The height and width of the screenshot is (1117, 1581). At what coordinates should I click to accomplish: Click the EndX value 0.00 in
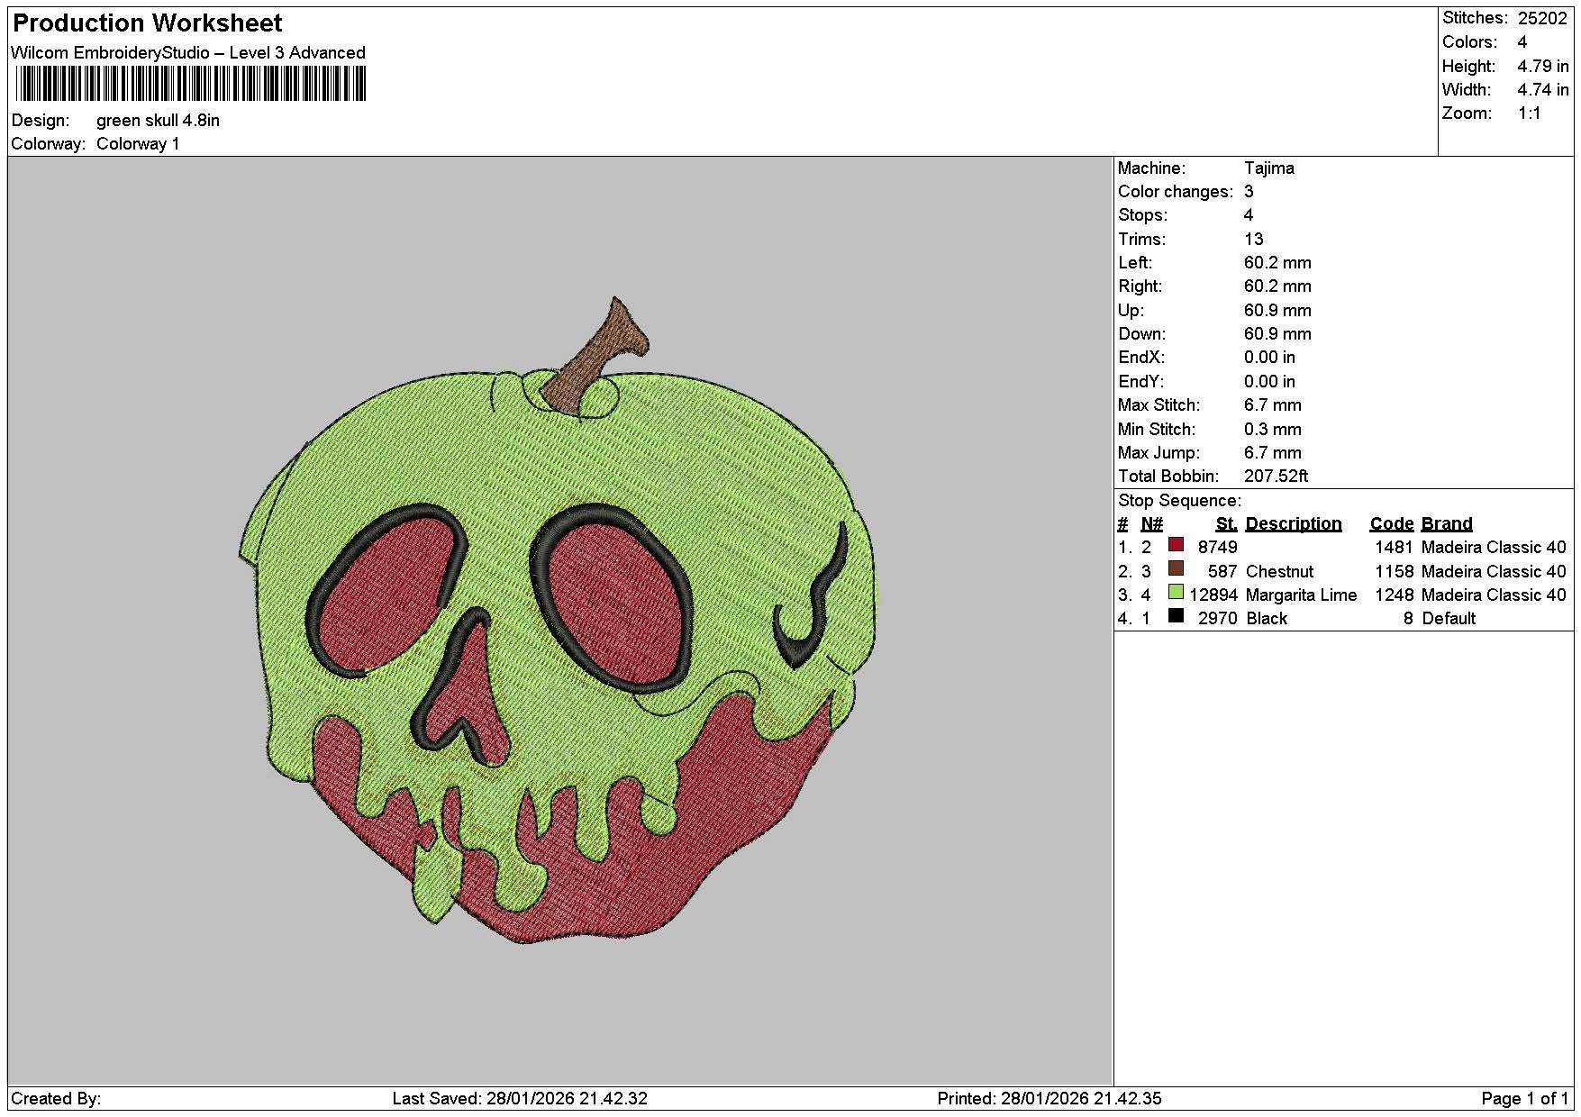[x=1269, y=357]
